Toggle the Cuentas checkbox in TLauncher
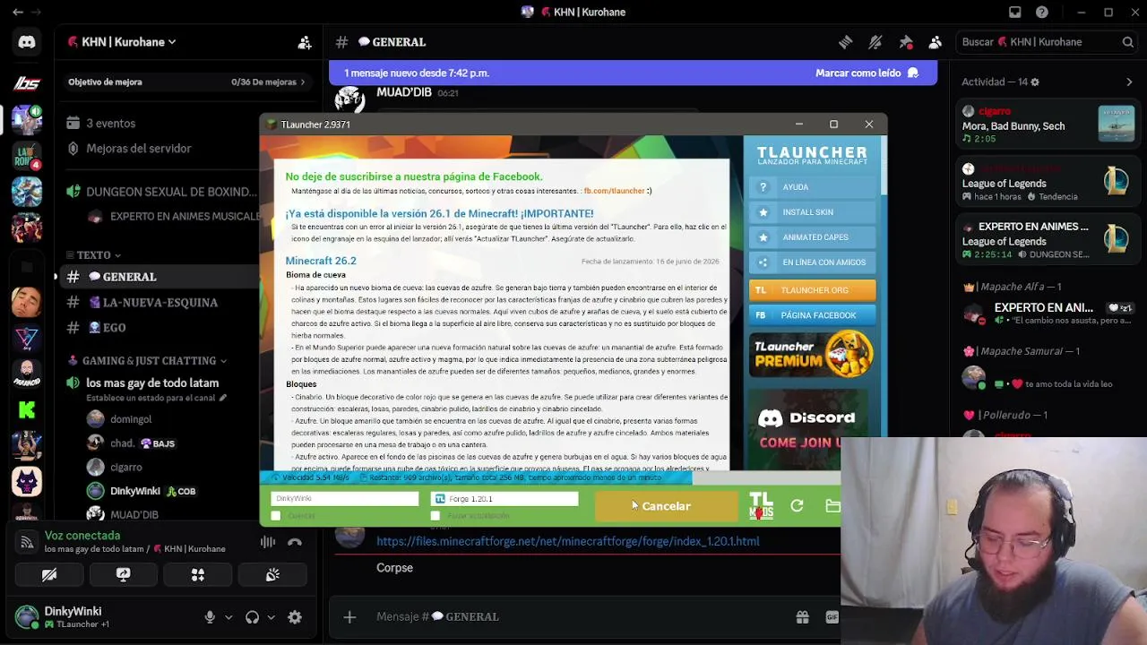This screenshot has width=1147, height=645. [x=276, y=516]
